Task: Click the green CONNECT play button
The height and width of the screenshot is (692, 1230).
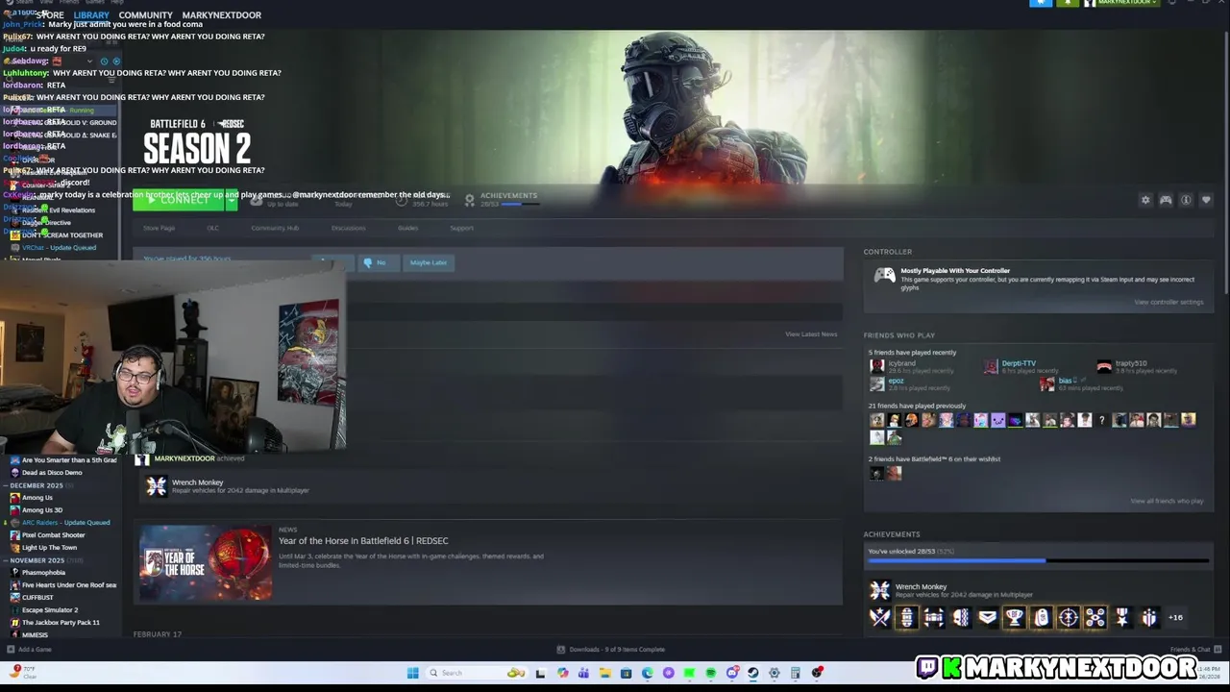Action: click(179, 200)
